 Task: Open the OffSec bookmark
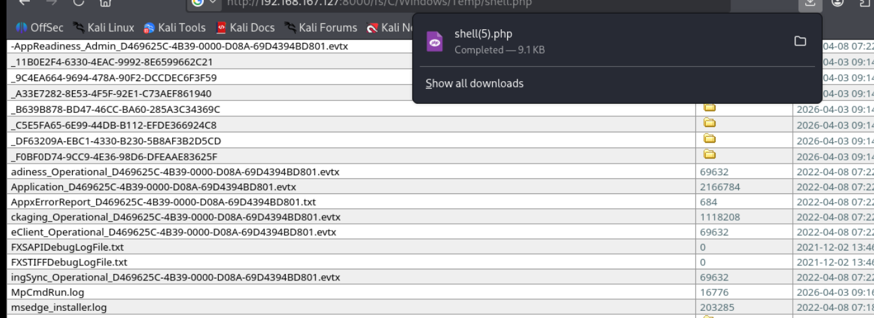point(43,28)
